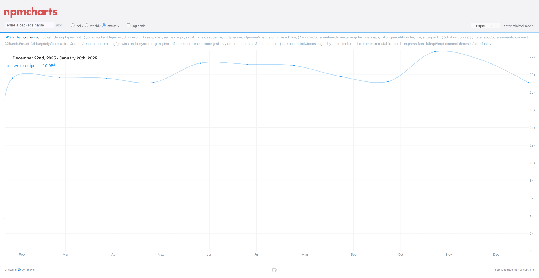The image size is (539, 278).
Task: Open the webpack, rollup, parcel-bundler comparison
Action: pyautogui.click(x=402, y=37)
